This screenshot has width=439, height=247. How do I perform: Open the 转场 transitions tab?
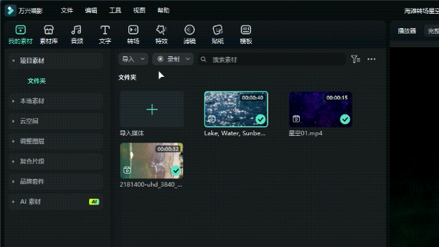pyautogui.click(x=133, y=34)
